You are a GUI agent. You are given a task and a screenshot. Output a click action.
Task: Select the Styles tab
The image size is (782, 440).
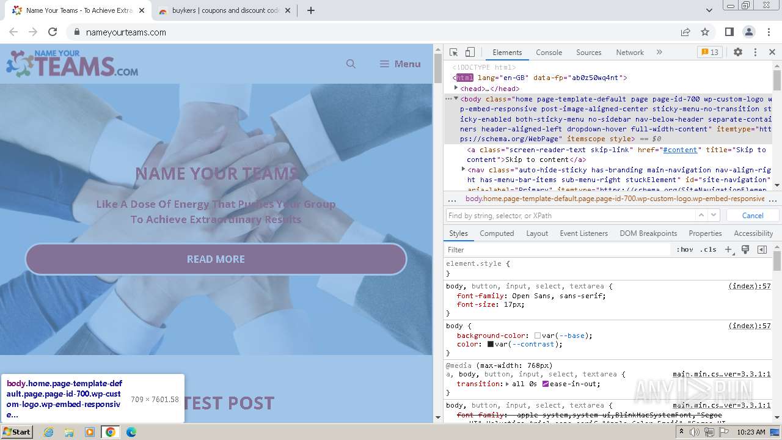(458, 233)
